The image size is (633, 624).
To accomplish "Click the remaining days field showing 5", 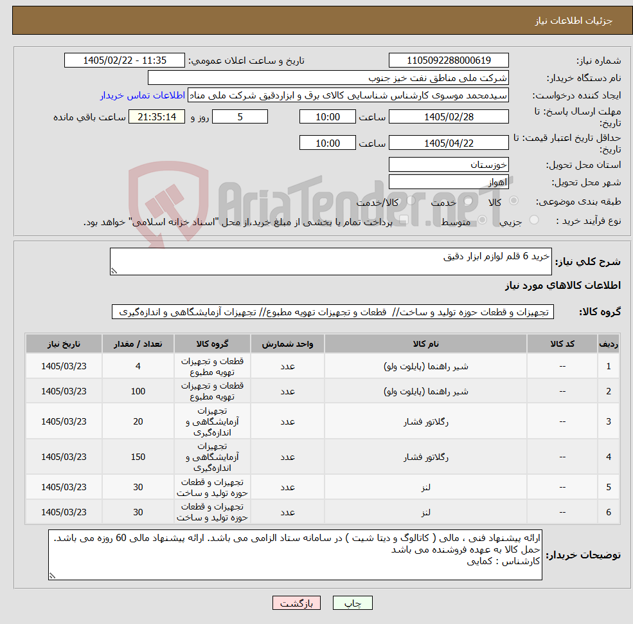I will pyautogui.click(x=240, y=117).
